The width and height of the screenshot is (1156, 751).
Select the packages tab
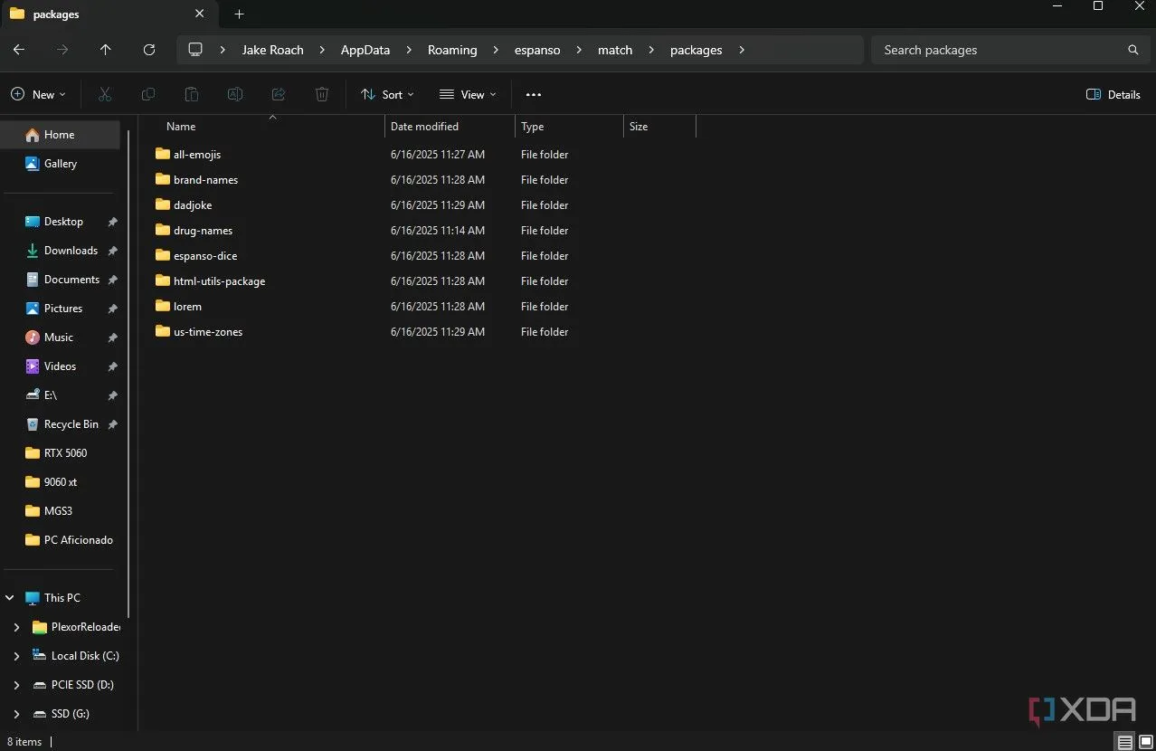point(109,14)
